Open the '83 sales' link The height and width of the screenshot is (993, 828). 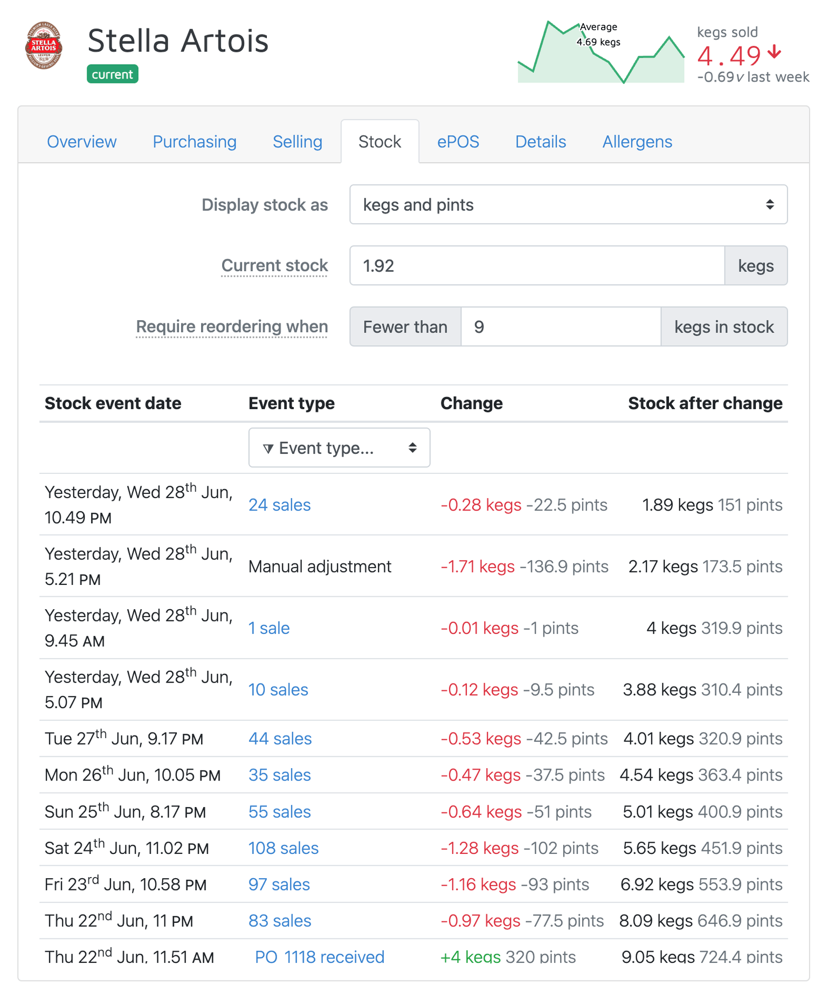tap(280, 921)
